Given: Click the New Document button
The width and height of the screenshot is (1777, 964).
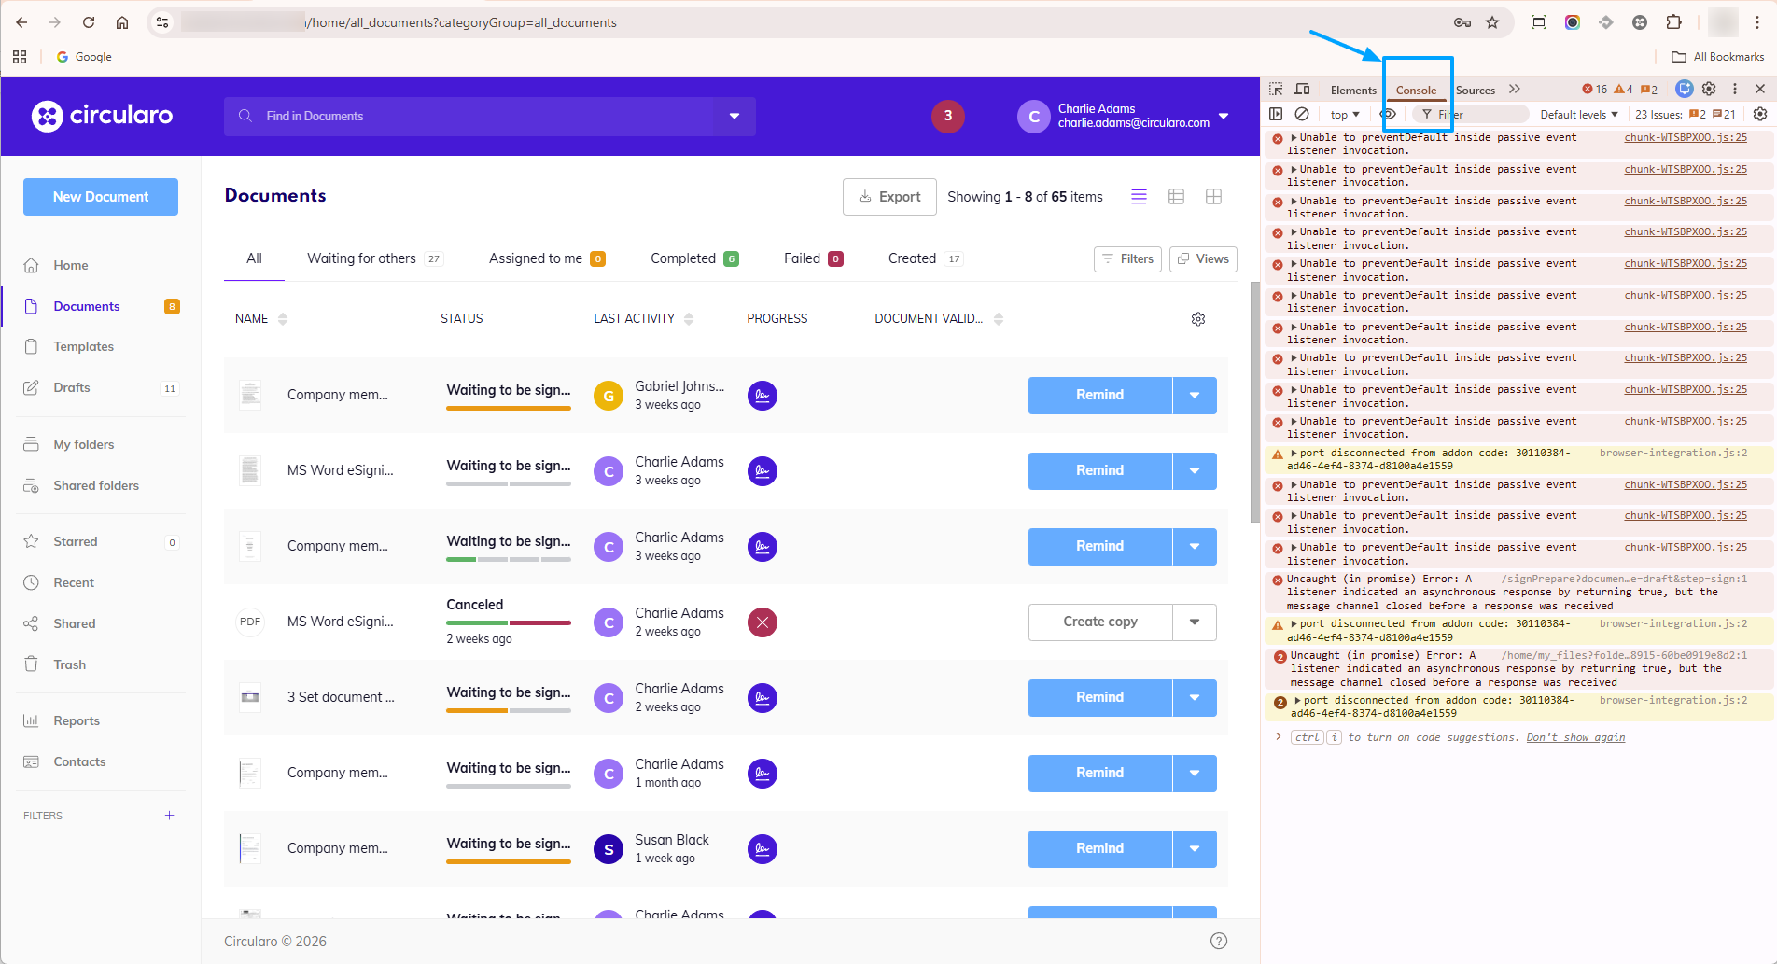Looking at the screenshot, I should pyautogui.click(x=100, y=197).
